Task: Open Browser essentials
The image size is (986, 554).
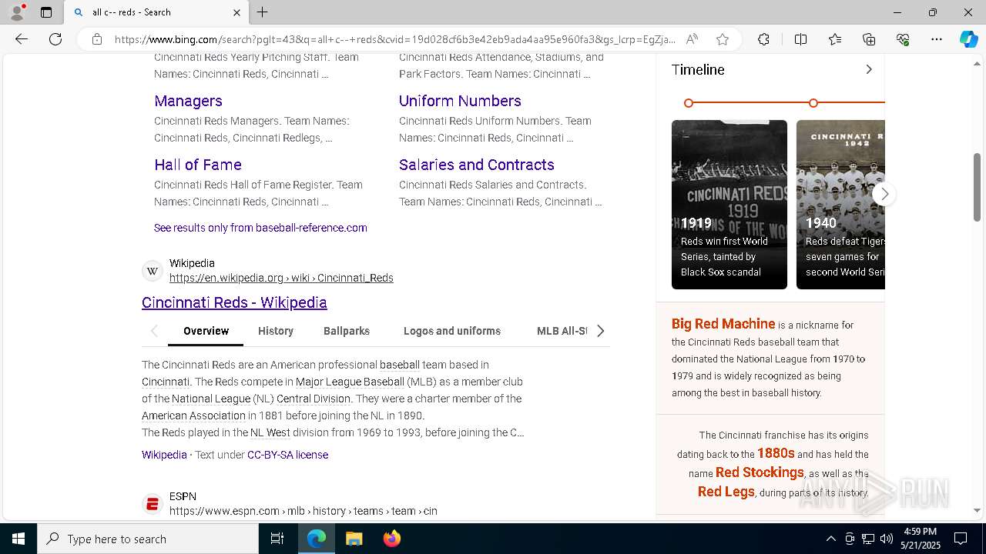Action: tap(903, 39)
